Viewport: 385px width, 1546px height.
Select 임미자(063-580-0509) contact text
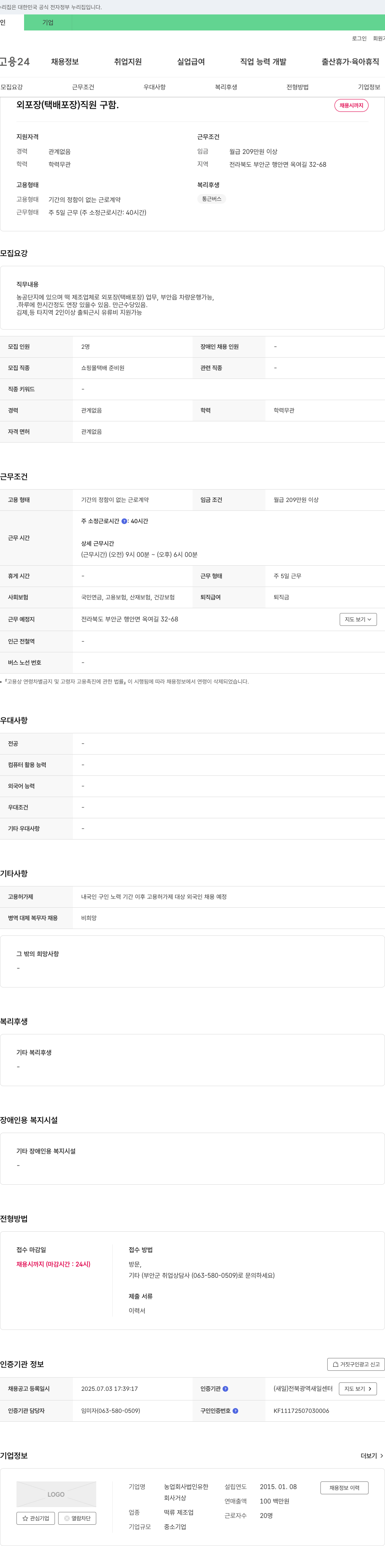pyautogui.click(x=111, y=1411)
